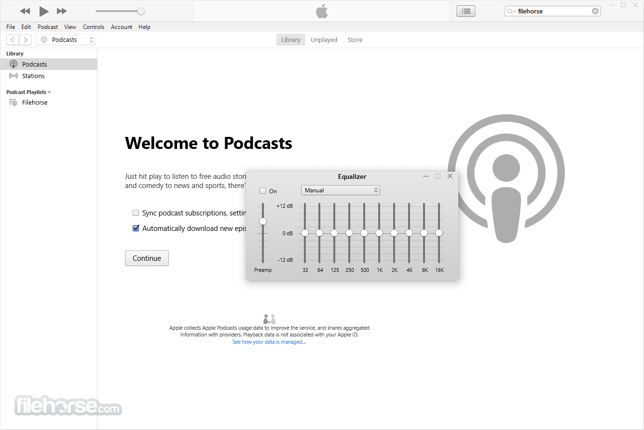Clear the search field text
The image size is (644, 430).
(x=595, y=11)
